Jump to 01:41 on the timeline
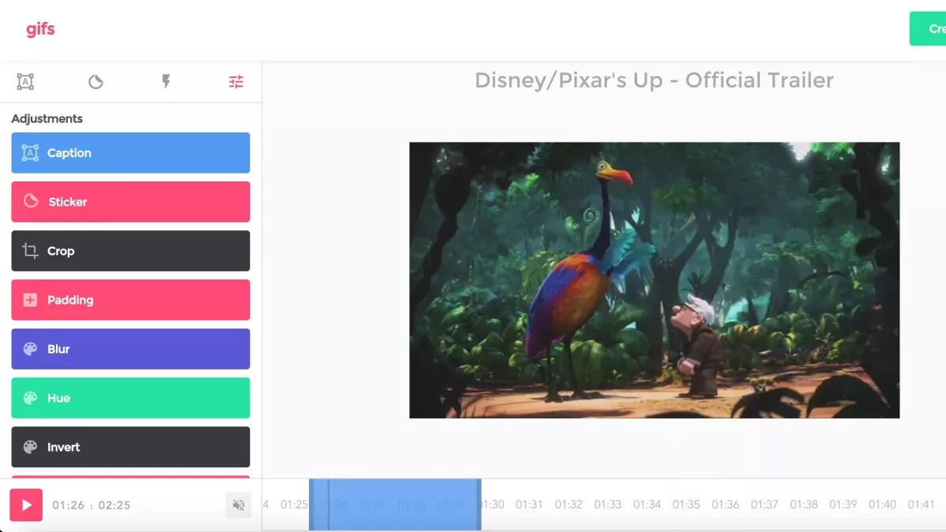The height and width of the screenshot is (532, 946). 921,504
